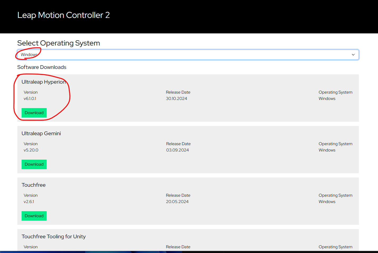378x253 pixels.
Task: Download Ultraleap Hyperion v6.1.0.1
Action: point(34,113)
